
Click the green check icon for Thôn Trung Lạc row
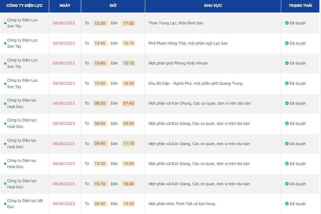[287, 23]
